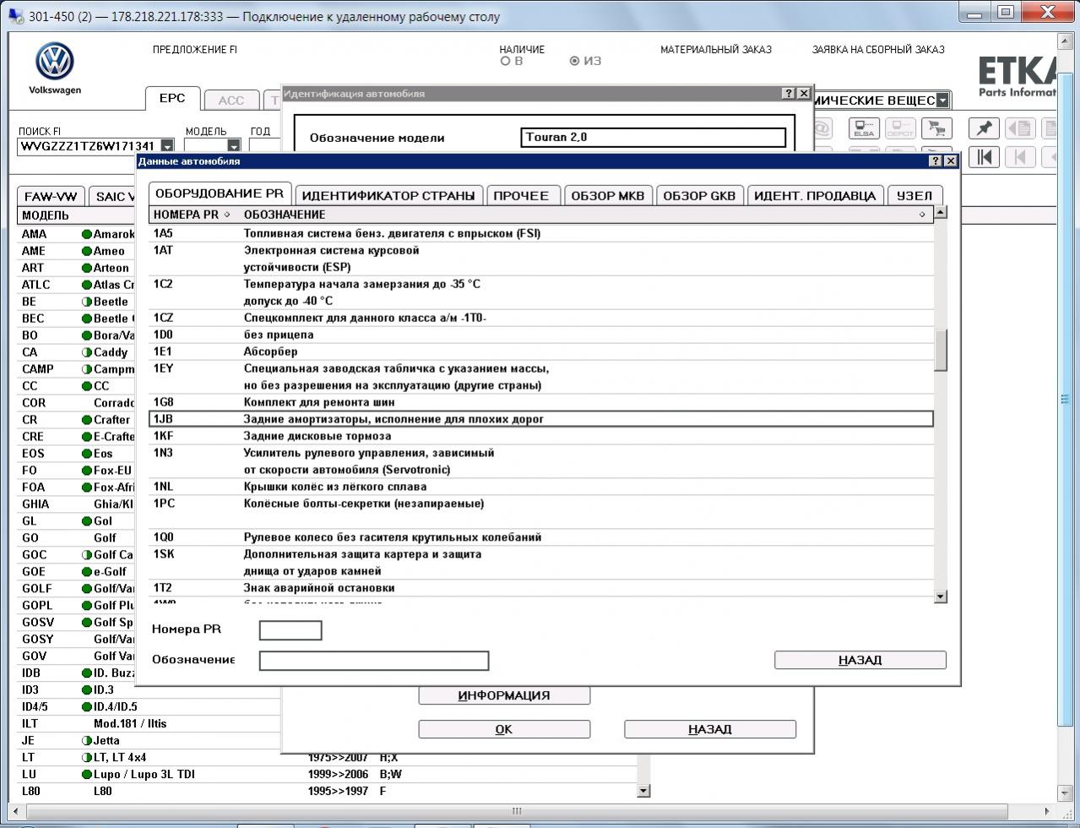Image resolution: width=1080 pixels, height=828 pixels.
Task: Select PR row 1JB Задние амортизаторы
Action: [x=540, y=419]
